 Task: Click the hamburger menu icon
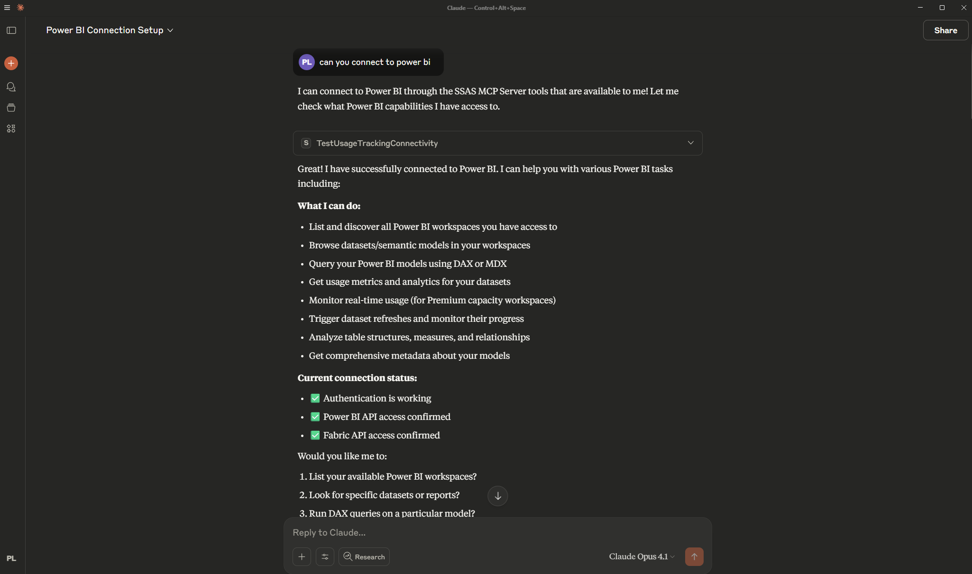point(7,8)
